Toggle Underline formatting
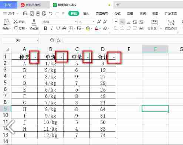 [58, 28]
